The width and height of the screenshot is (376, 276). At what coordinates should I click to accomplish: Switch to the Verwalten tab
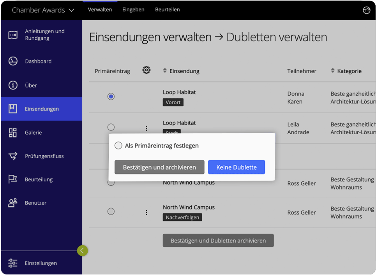pyautogui.click(x=100, y=10)
